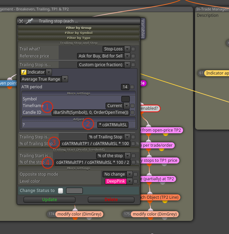Select the Object (TP2 Line) block
This screenshot has width=229, height=234.
(x=160, y=197)
